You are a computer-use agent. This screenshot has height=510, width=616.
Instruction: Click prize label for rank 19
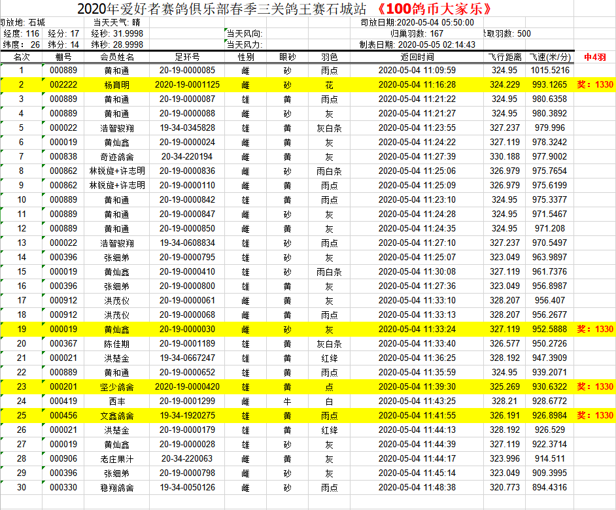(x=595, y=330)
